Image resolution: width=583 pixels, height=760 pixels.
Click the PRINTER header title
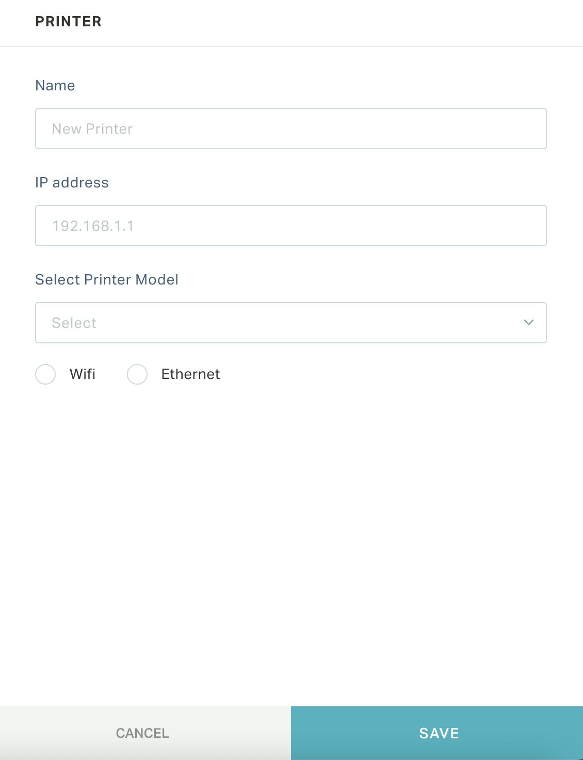click(x=69, y=22)
